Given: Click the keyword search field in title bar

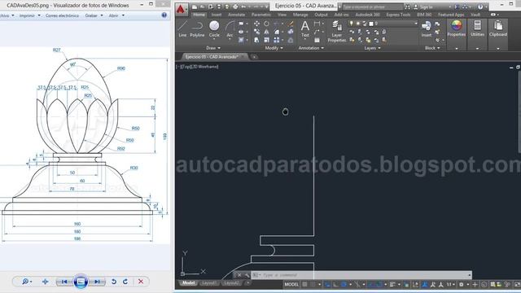Looking at the screenshot, I should click(372, 7).
